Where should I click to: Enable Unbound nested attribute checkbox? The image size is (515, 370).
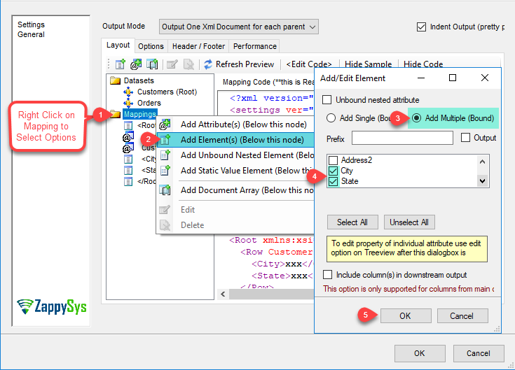(327, 99)
